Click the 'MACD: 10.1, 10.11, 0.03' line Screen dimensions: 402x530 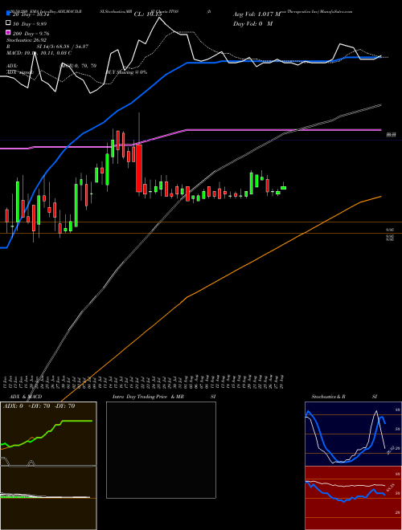point(39,53)
